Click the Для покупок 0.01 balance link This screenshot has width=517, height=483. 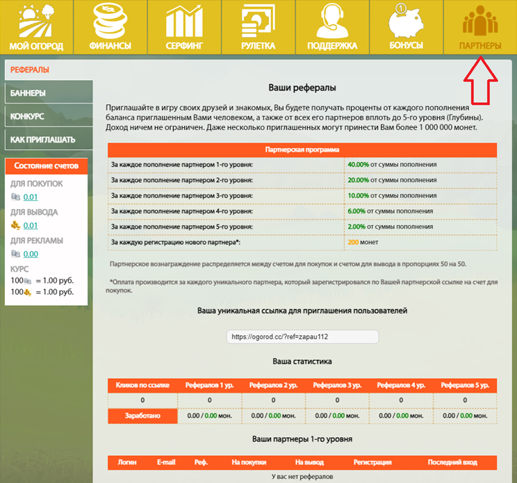(31, 197)
